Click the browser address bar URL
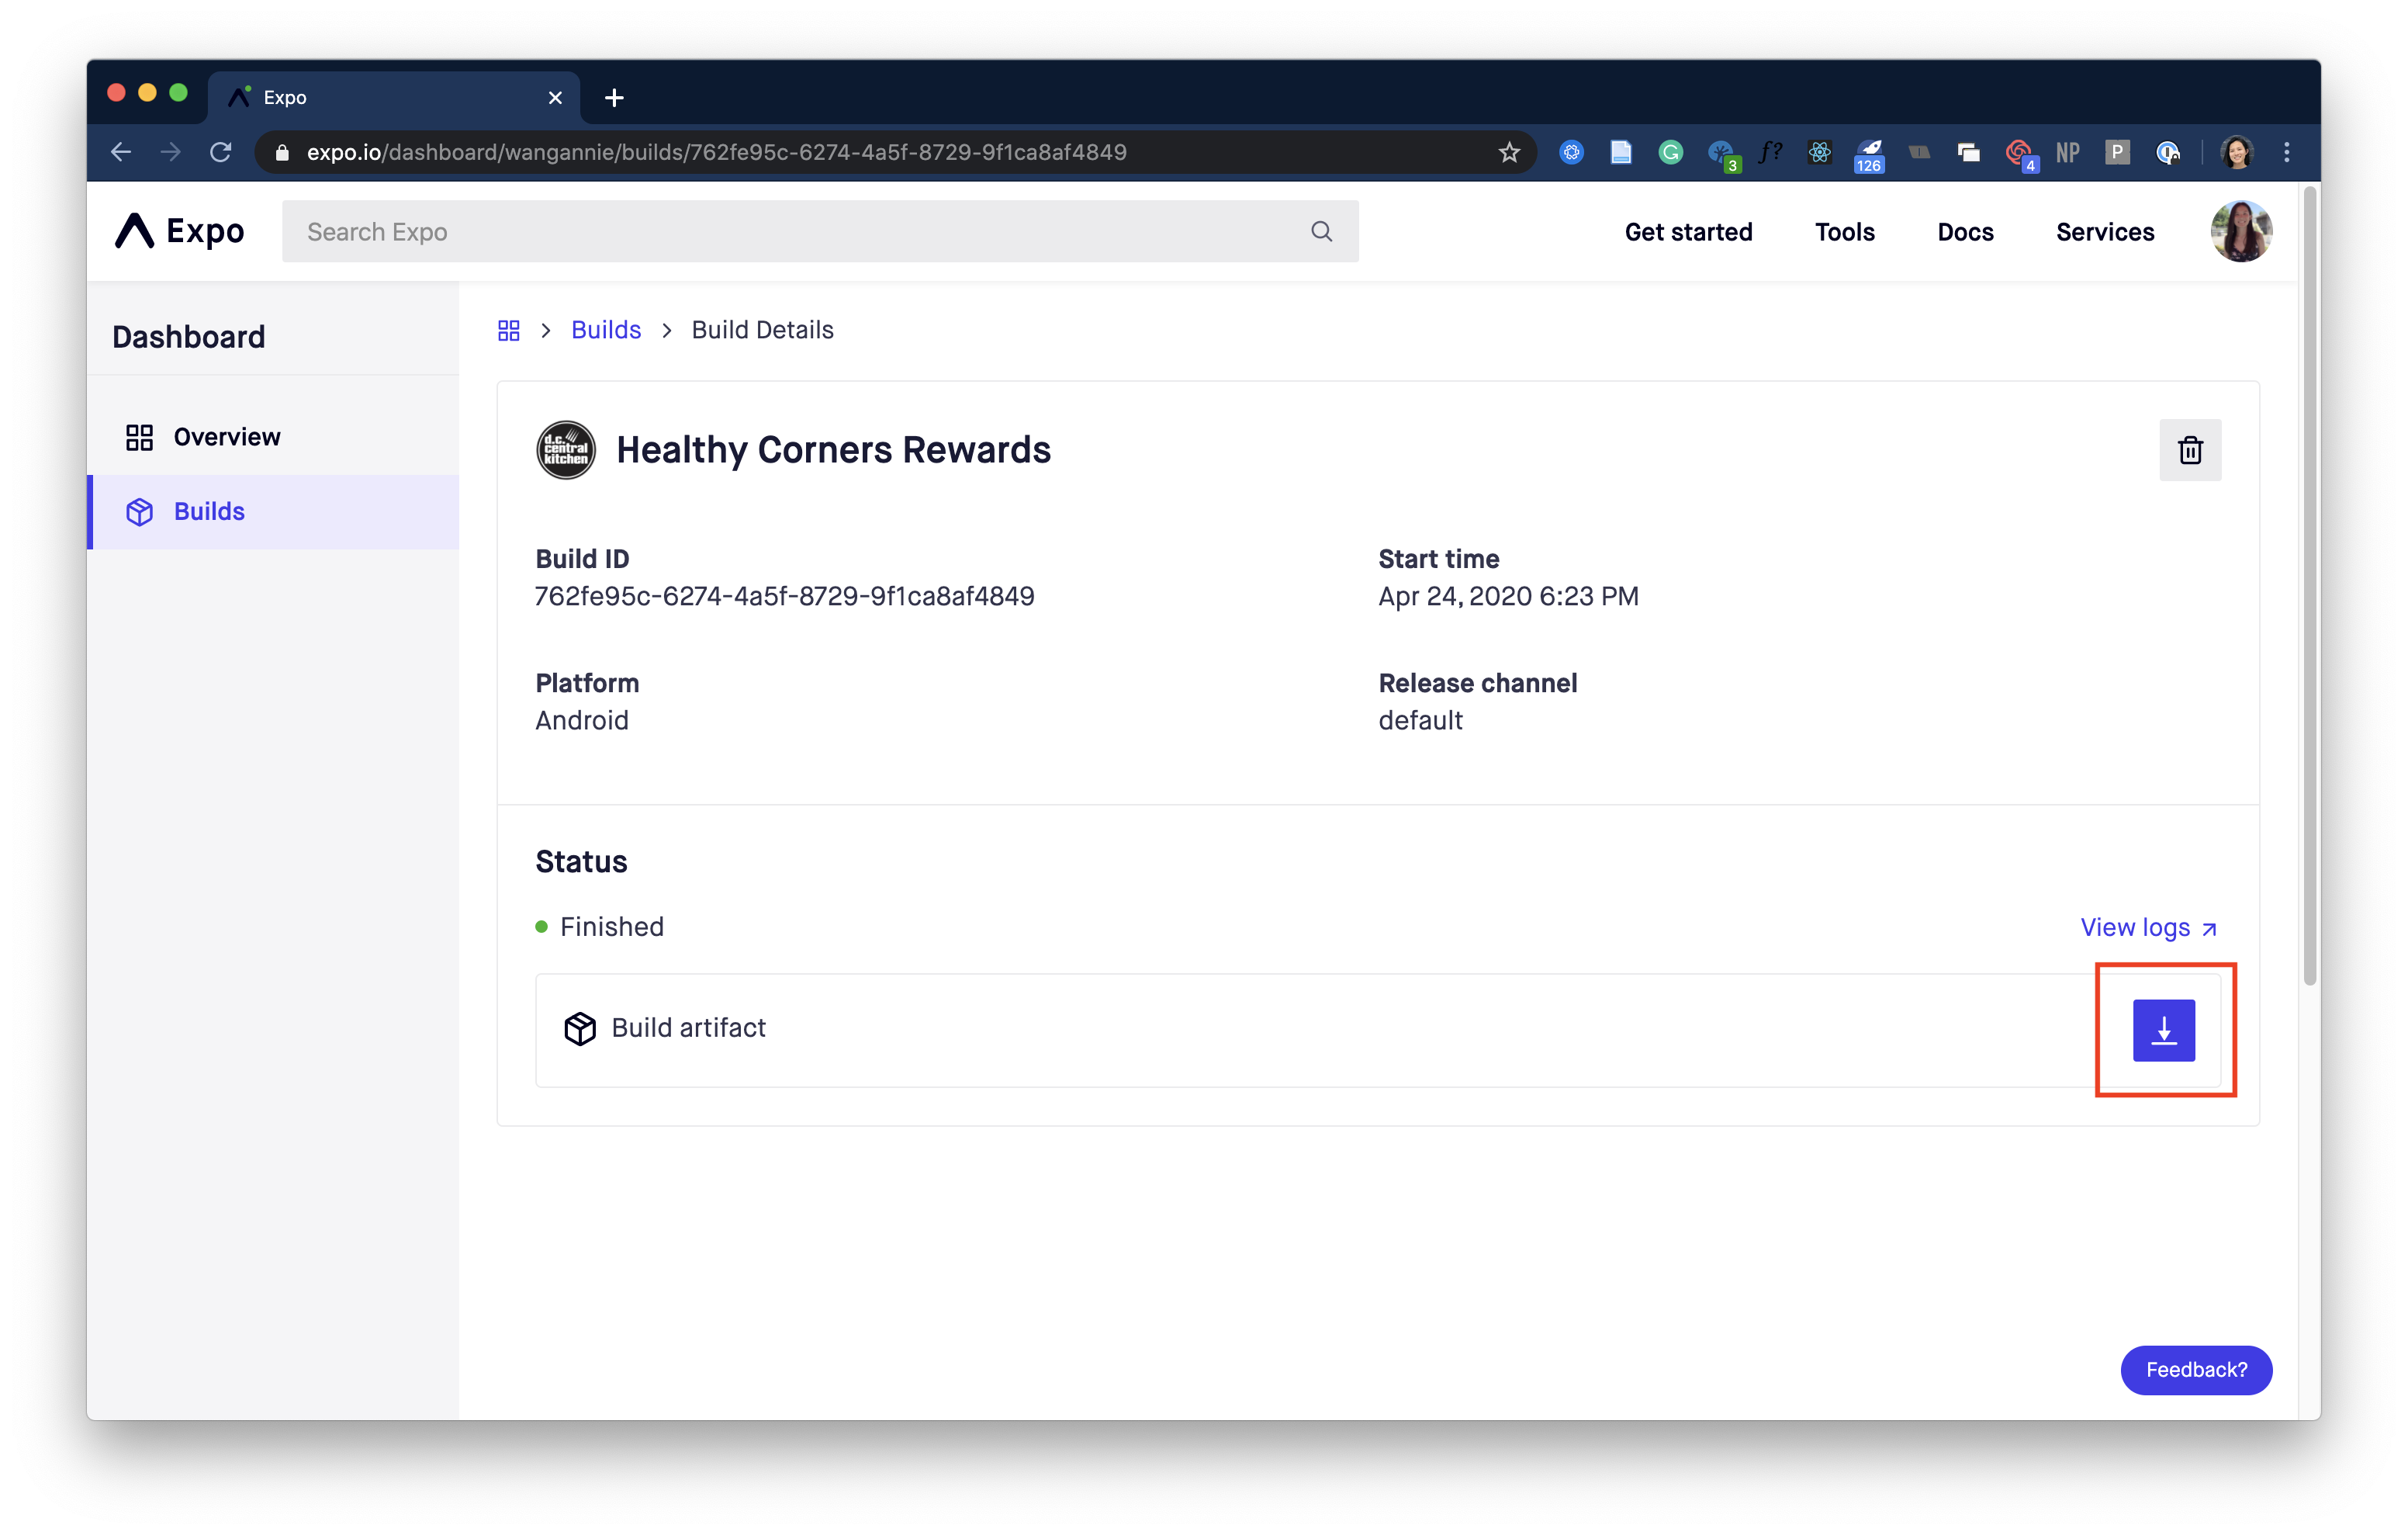Image resolution: width=2408 pixels, height=1535 pixels. (716, 152)
